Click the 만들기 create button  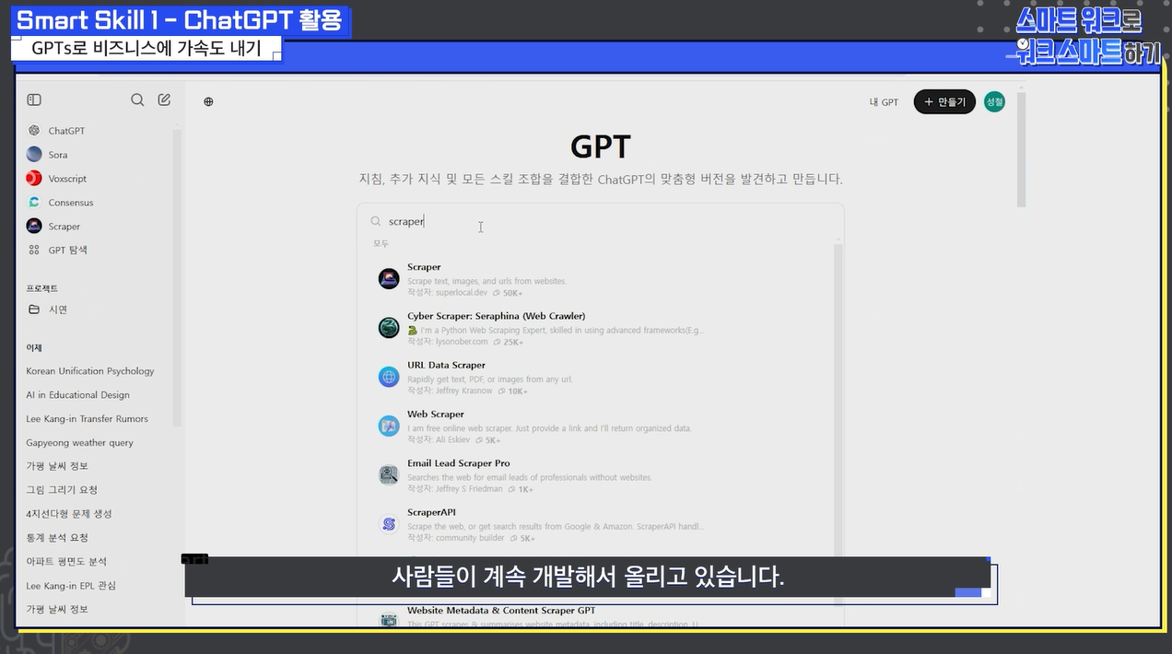(944, 102)
